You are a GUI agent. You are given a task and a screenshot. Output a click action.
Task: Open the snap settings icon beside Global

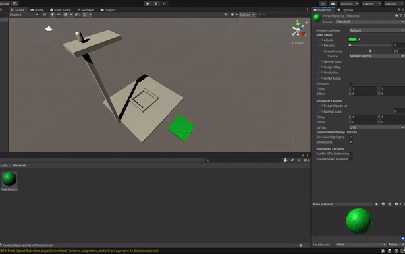15,3
